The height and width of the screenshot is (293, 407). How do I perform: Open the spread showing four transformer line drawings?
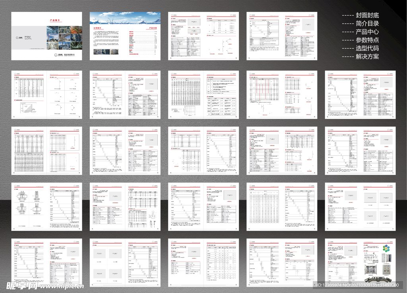click(x=47, y=207)
